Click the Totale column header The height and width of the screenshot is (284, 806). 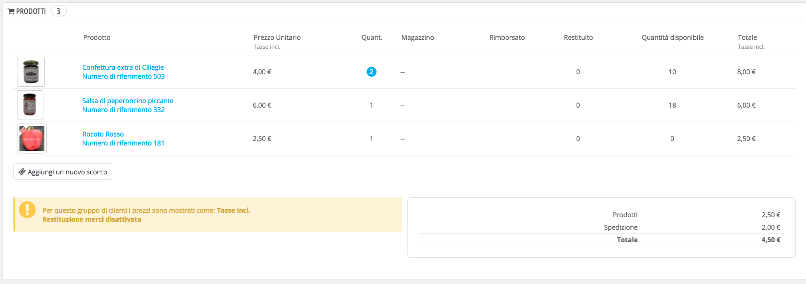[x=747, y=37]
